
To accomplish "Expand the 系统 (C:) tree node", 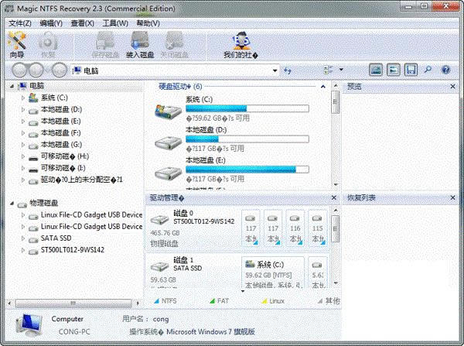I will [23, 98].
